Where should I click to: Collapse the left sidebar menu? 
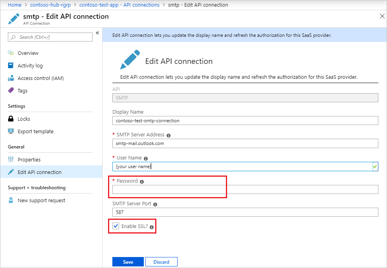(97, 33)
